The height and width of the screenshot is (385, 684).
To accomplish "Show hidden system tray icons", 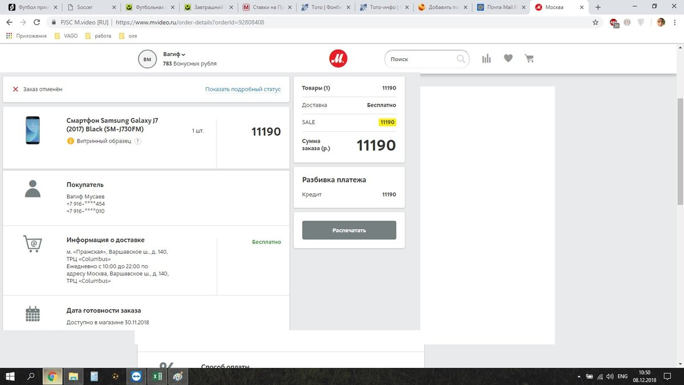I will [x=580, y=376].
